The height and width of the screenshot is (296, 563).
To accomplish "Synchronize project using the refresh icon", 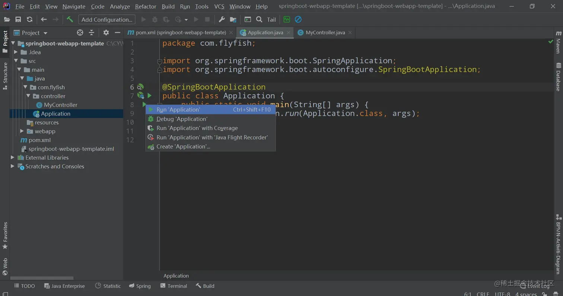I will 30,19.
